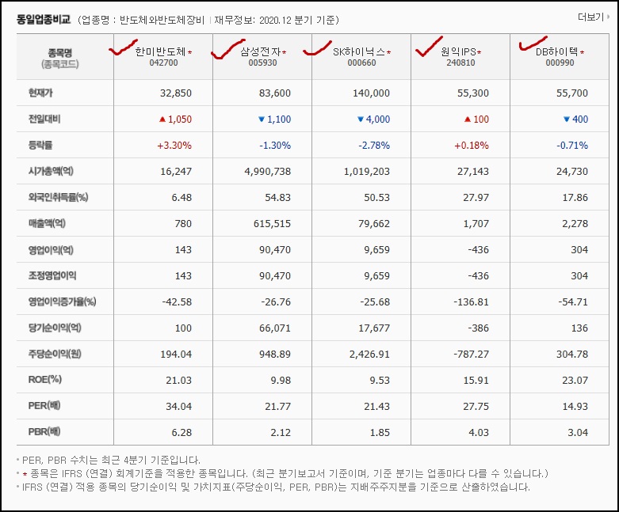Click the red up-arrow beside 1,050
Image resolution: width=619 pixels, height=512 pixels.
[162, 119]
